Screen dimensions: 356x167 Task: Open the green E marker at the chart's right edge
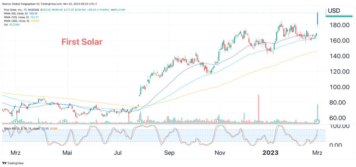coord(316,122)
